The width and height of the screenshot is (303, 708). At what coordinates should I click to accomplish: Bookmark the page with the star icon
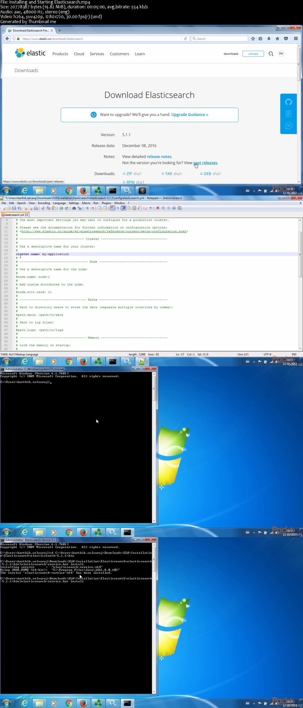point(253,39)
